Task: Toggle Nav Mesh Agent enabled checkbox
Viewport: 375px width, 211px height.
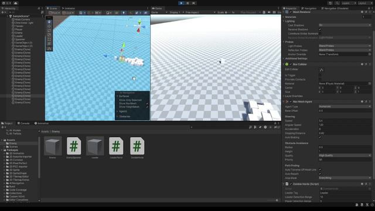Action: click(x=291, y=101)
